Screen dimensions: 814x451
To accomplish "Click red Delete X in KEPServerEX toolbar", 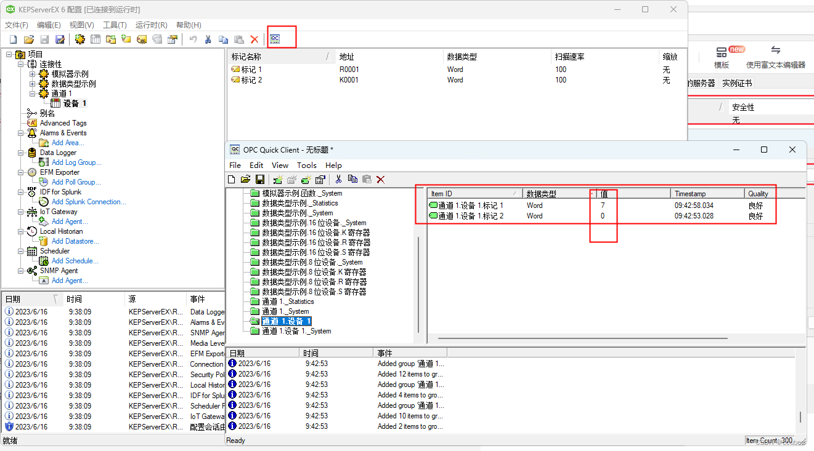I will [x=254, y=39].
